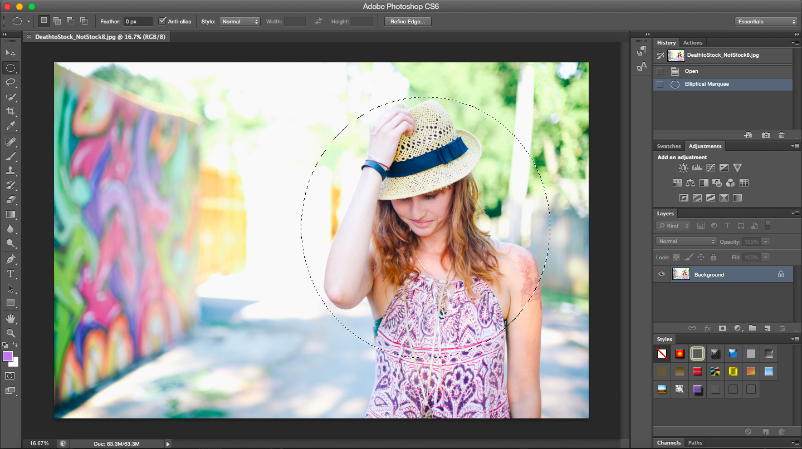Click the red swatch in the Styles panel
The image size is (802, 449).
click(679, 353)
